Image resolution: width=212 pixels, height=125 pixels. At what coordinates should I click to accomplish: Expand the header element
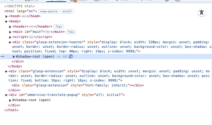[x=10, y=27]
